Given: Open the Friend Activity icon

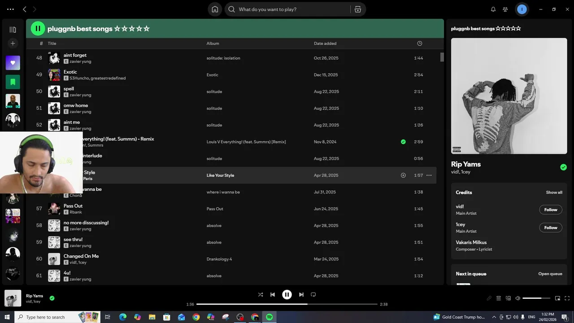Looking at the screenshot, I should pyautogui.click(x=505, y=9).
